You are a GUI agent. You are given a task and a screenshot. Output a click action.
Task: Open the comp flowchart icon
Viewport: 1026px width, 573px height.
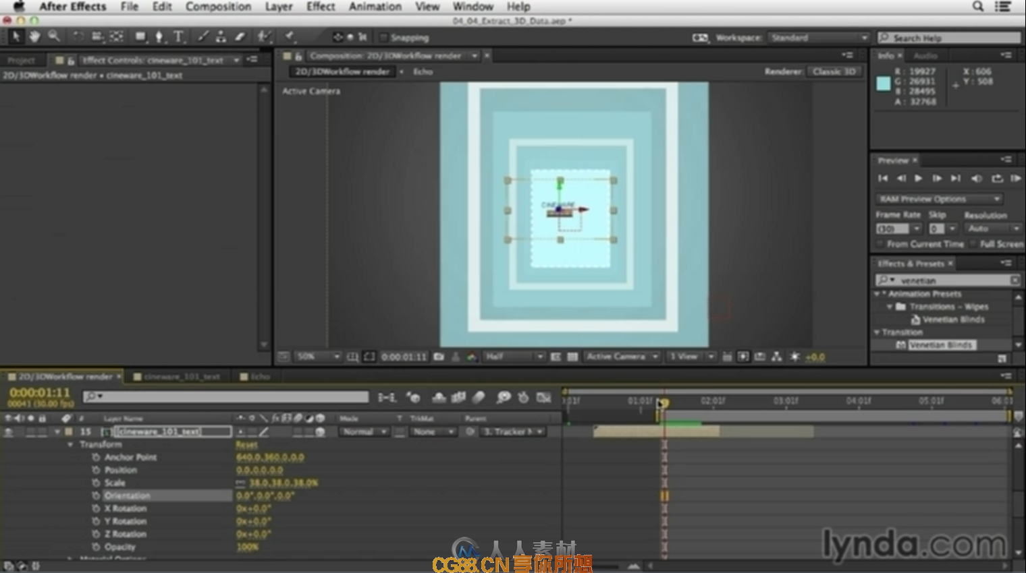coord(777,357)
